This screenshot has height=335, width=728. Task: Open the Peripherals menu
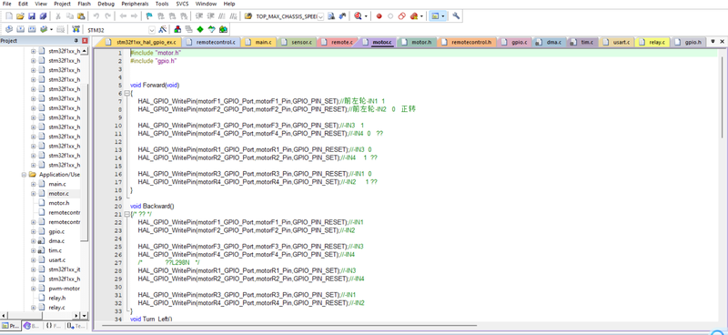coord(135,4)
